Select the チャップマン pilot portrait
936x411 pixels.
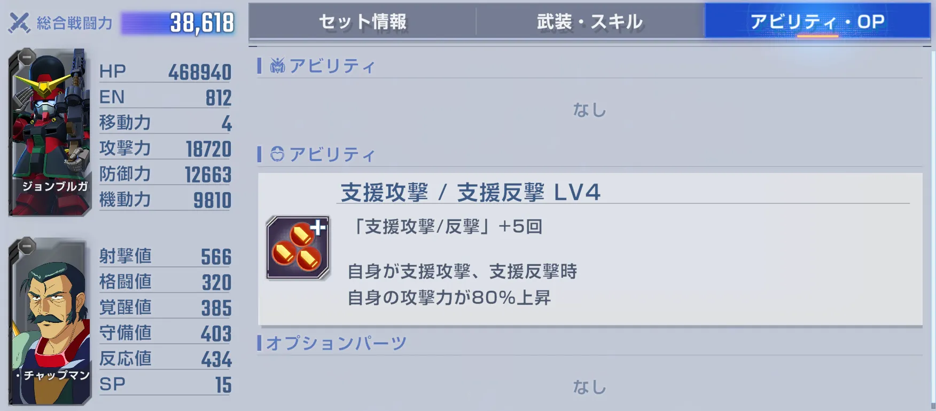pyautogui.click(x=50, y=321)
